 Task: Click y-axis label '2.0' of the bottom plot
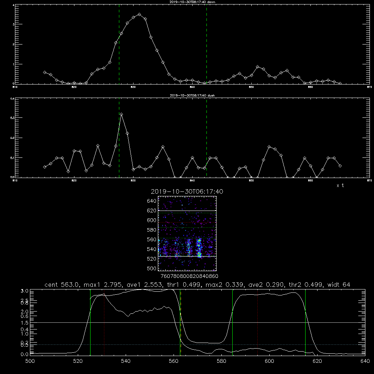click(25, 312)
